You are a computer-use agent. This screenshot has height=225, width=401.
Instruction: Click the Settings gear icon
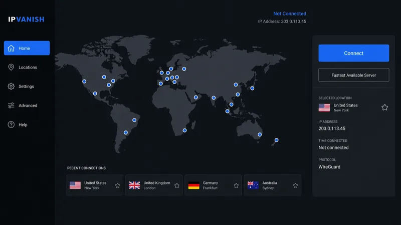click(11, 86)
